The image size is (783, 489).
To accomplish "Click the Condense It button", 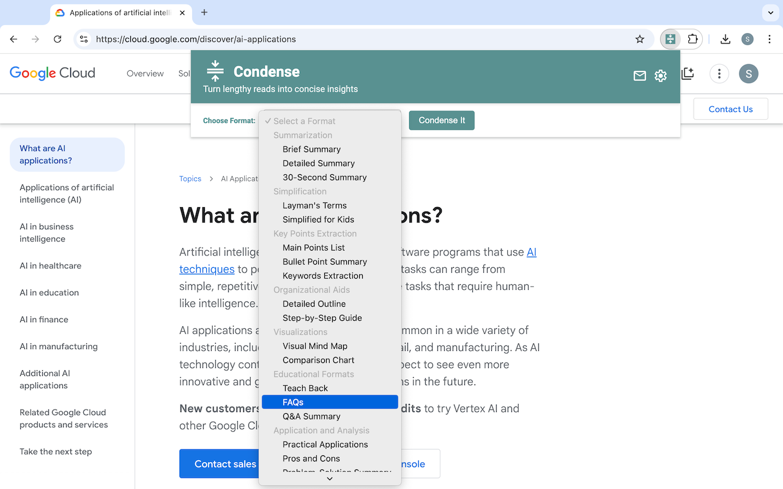I will pos(442,120).
